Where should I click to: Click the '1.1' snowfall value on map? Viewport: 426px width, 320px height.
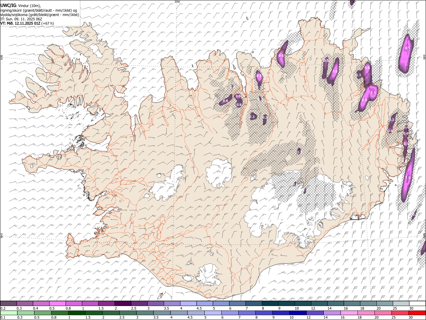(373, 93)
